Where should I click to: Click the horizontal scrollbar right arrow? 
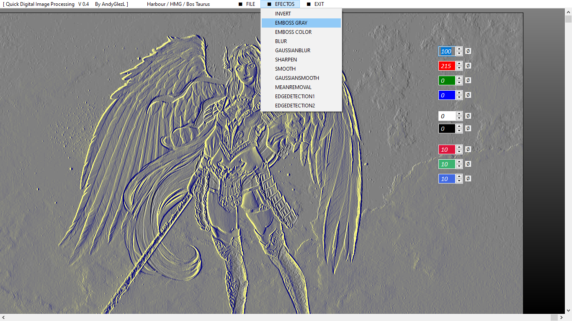562,318
